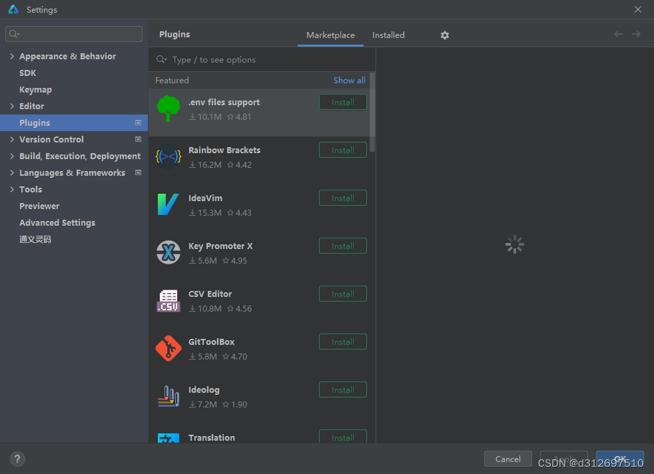This screenshot has height=474, width=654.
Task: Install the CSV Editor plugin
Action: 343,294
